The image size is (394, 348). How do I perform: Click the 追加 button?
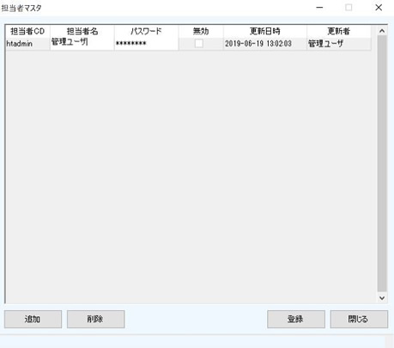pyautogui.click(x=33, y=319)
